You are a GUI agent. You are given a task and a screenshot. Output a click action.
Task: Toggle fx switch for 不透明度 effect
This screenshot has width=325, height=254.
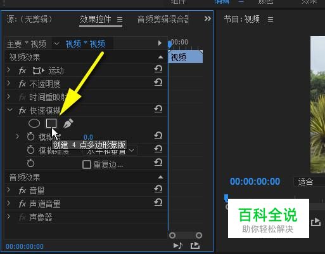click(x=22, y=84)
